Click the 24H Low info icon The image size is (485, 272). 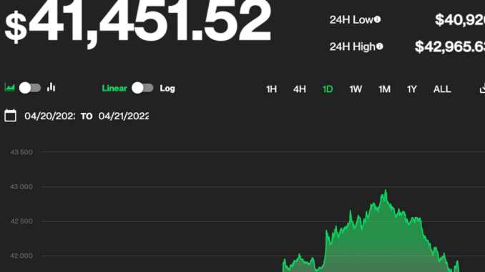378,19
